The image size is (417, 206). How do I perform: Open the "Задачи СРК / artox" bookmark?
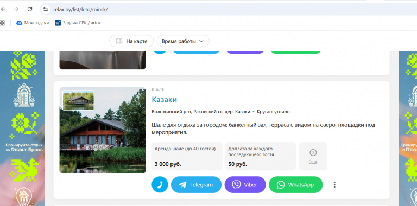coord(78,23)
